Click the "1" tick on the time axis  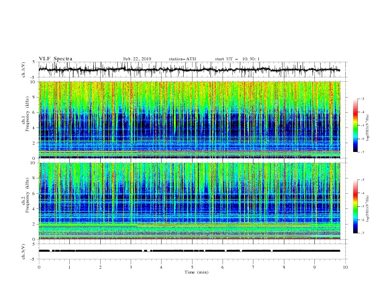[x=69, y=267]
